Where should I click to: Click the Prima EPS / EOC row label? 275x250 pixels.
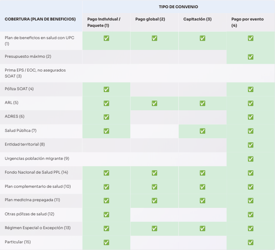(x=35, y=73)
